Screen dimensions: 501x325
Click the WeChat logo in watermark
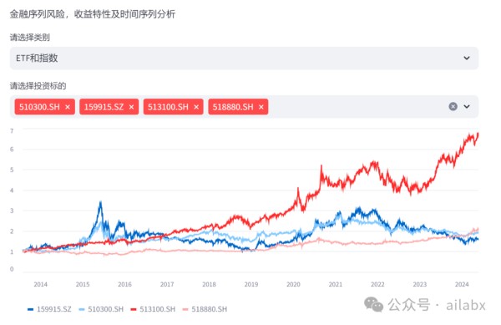point(373,304)
